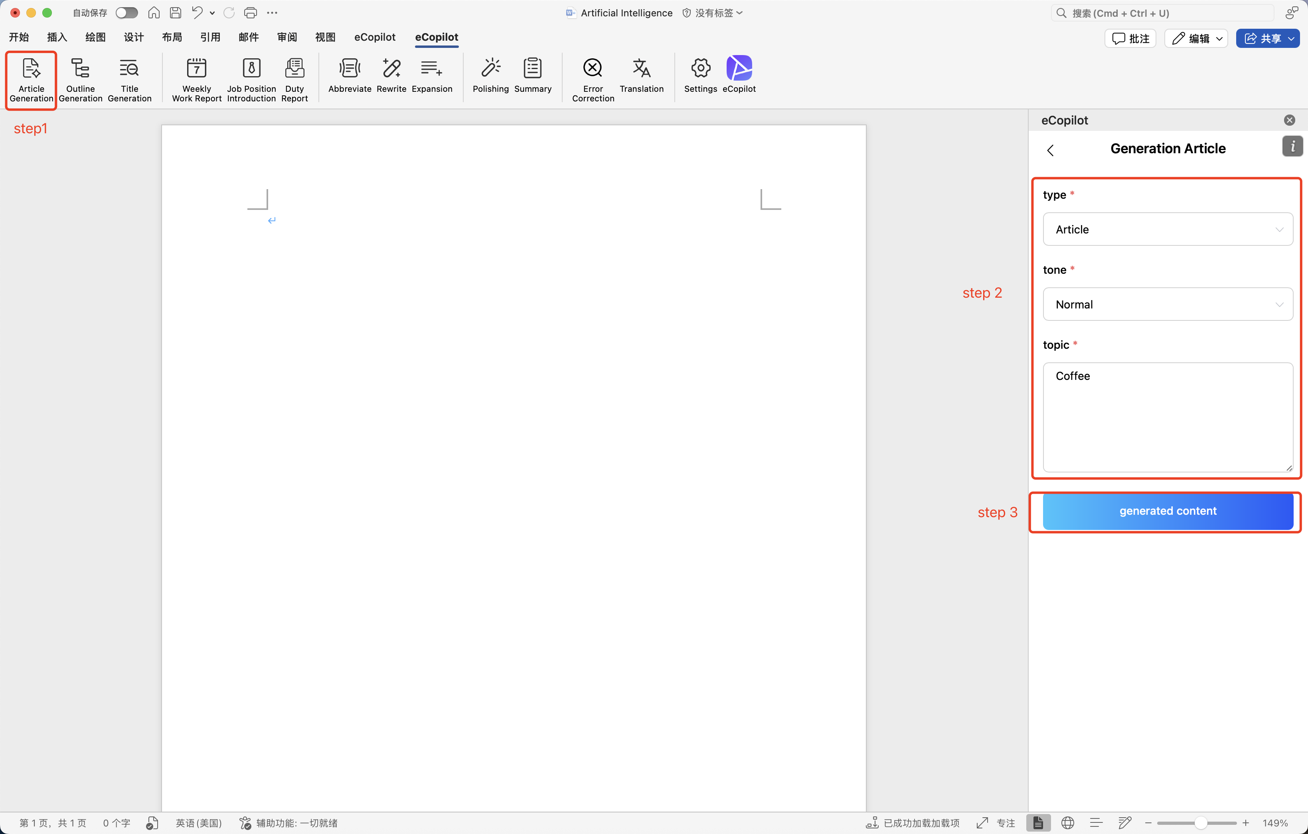This screenshot has width=1308, height=834.
Task: Expand the Share (共享) dropdown button
Action: [x=1291, y=39]
